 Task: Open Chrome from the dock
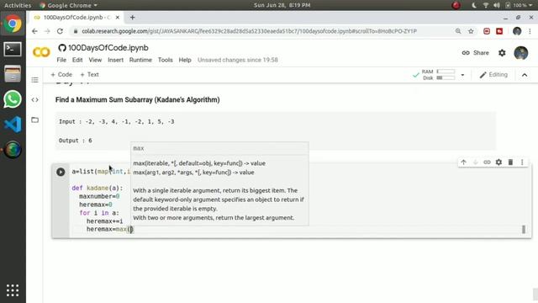[x=13, y=24]
